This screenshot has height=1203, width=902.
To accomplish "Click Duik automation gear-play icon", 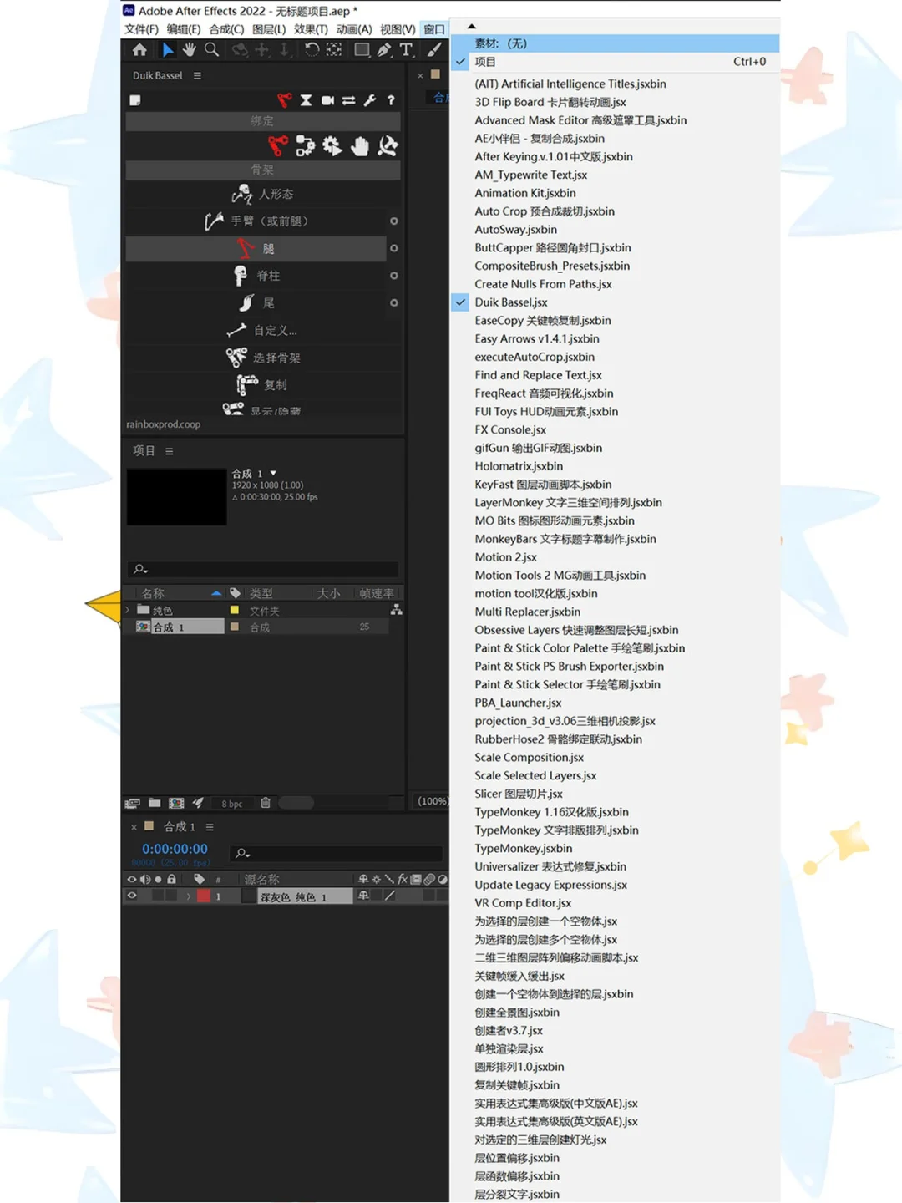I will tap(332, 146).
